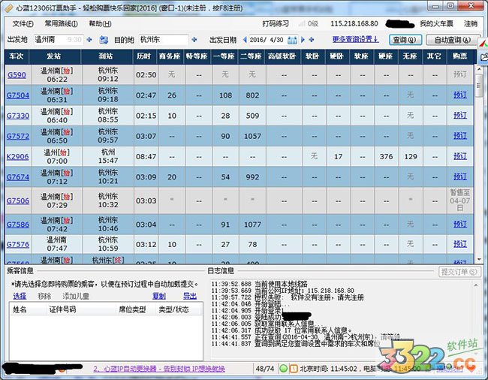Click the signal level icon next to 0级
Image resolution: width=488 pixels, height=380 pixels.
tap(302, 23)
